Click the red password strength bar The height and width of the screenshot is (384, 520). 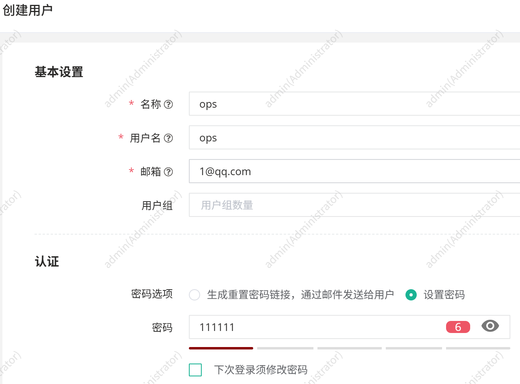[221, 348]
